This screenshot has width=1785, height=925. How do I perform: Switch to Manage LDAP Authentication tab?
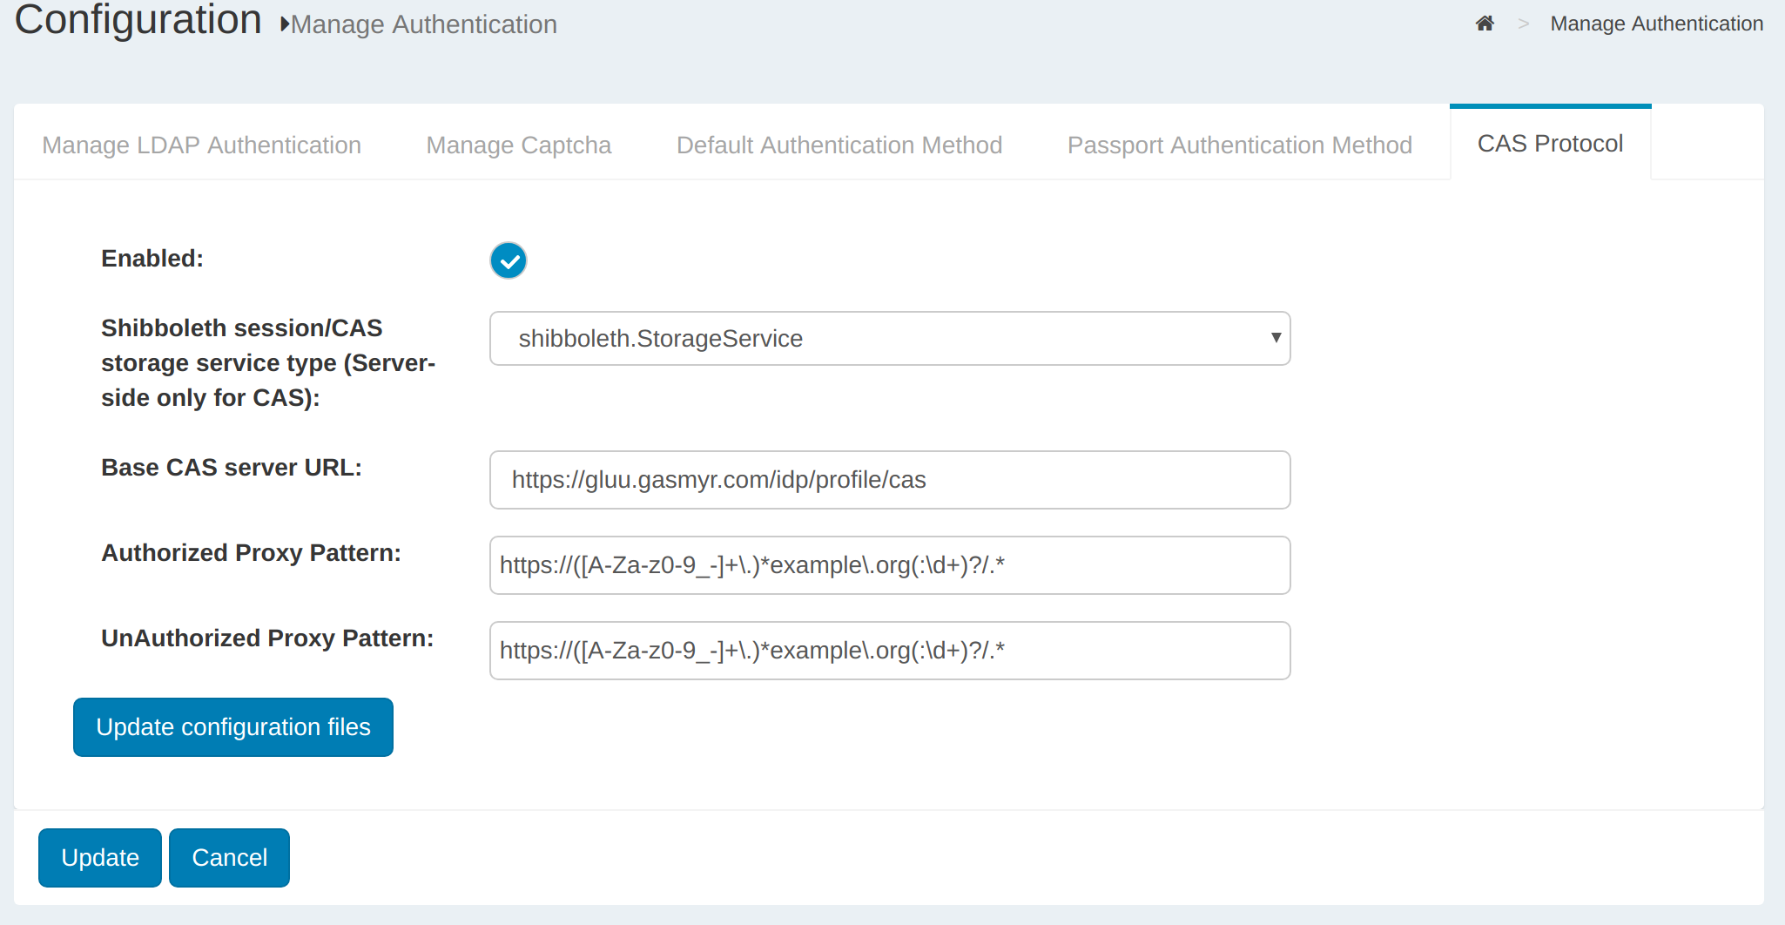click(201, 145)
